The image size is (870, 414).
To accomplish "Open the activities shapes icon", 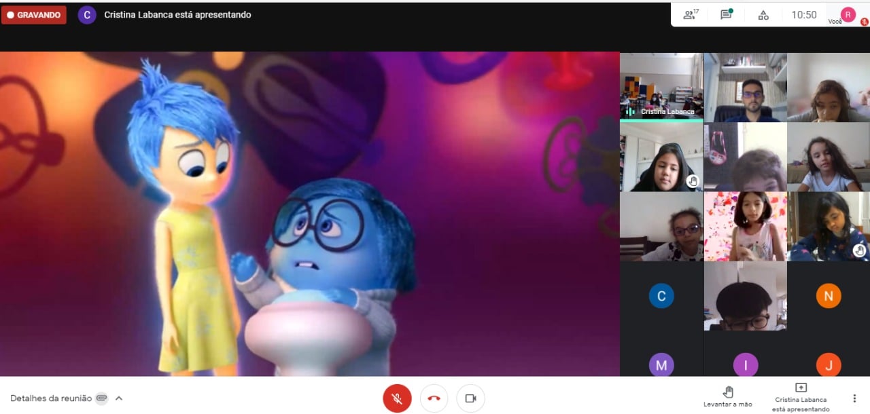I will point(763,15).
